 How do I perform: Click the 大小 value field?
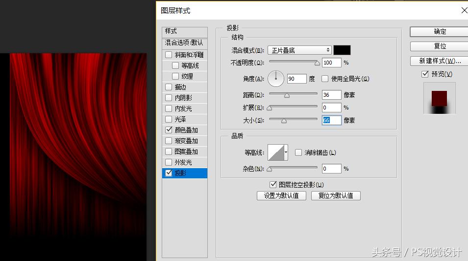pos(331,120)
